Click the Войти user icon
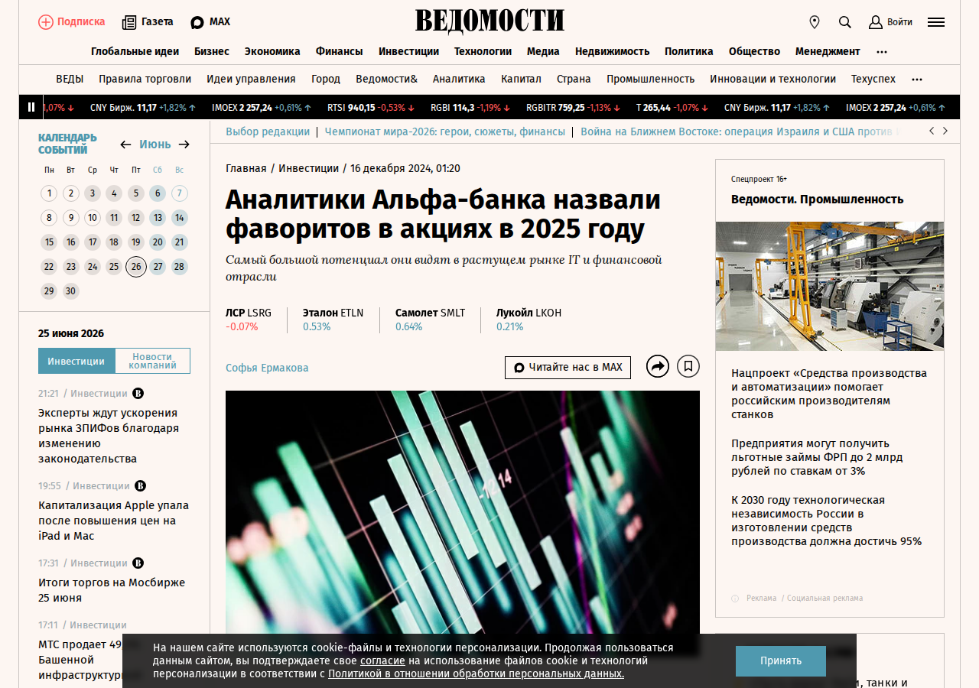The height and width of the screenshot is (688, 979). pyautogui.click(x=876, y=22)
